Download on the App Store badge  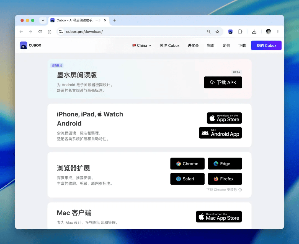(x=224, y=118)
